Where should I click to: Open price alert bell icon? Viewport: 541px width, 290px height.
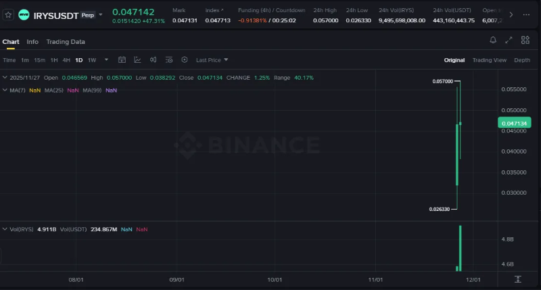[493, 40]
